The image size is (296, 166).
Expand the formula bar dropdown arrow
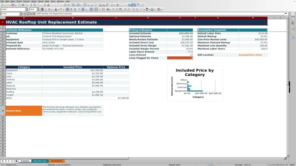(x=286, y=13)
